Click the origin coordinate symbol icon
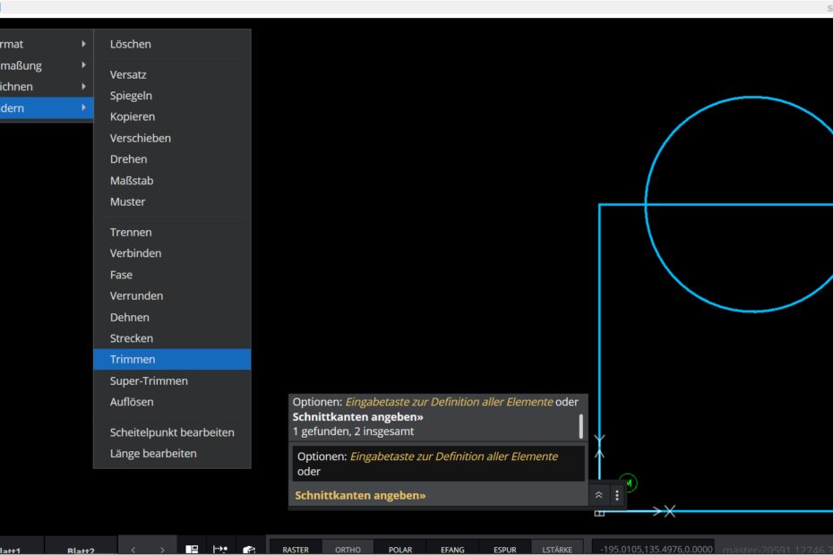833x555 pixels. pos(599,513)
